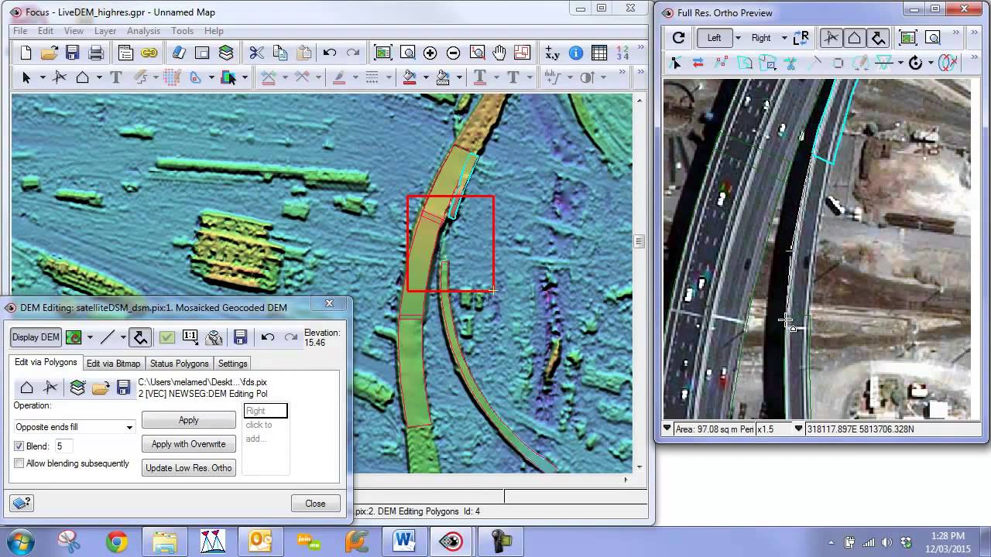991x557 pixels.
Task: Toggle the polygon house tool in Ortho Preview
Action: pyautogui.click(x=854, y=37)
